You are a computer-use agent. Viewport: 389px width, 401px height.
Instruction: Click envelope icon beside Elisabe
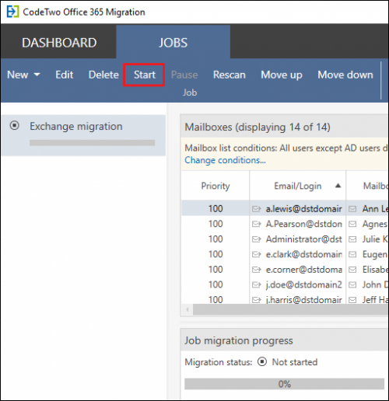click(x=352, y=270)
